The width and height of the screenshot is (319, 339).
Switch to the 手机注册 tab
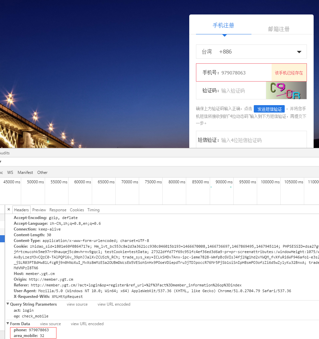(224, 26)
